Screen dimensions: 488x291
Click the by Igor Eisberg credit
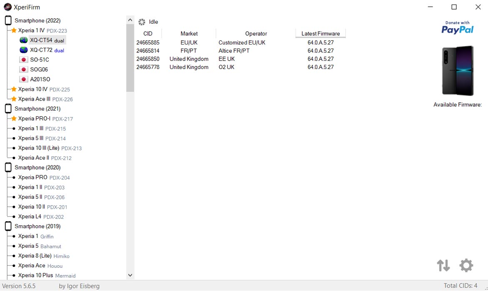click(x=79, y=286)
